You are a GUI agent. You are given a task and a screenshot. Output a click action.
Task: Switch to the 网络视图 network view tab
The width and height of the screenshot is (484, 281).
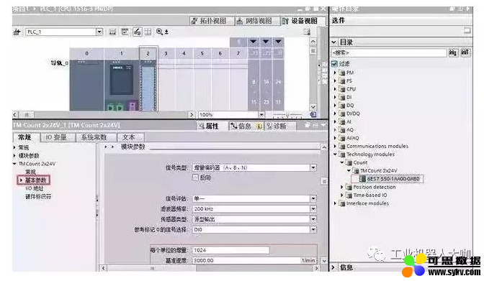pyautogui.click(x=255, y=21)
